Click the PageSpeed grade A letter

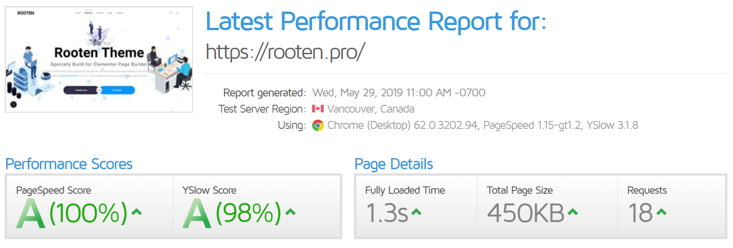[x=31, y=213]
